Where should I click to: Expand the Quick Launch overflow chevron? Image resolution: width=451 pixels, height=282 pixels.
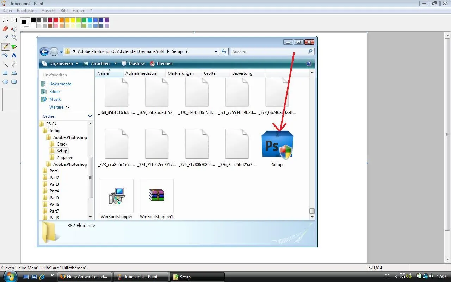[52, 275]
